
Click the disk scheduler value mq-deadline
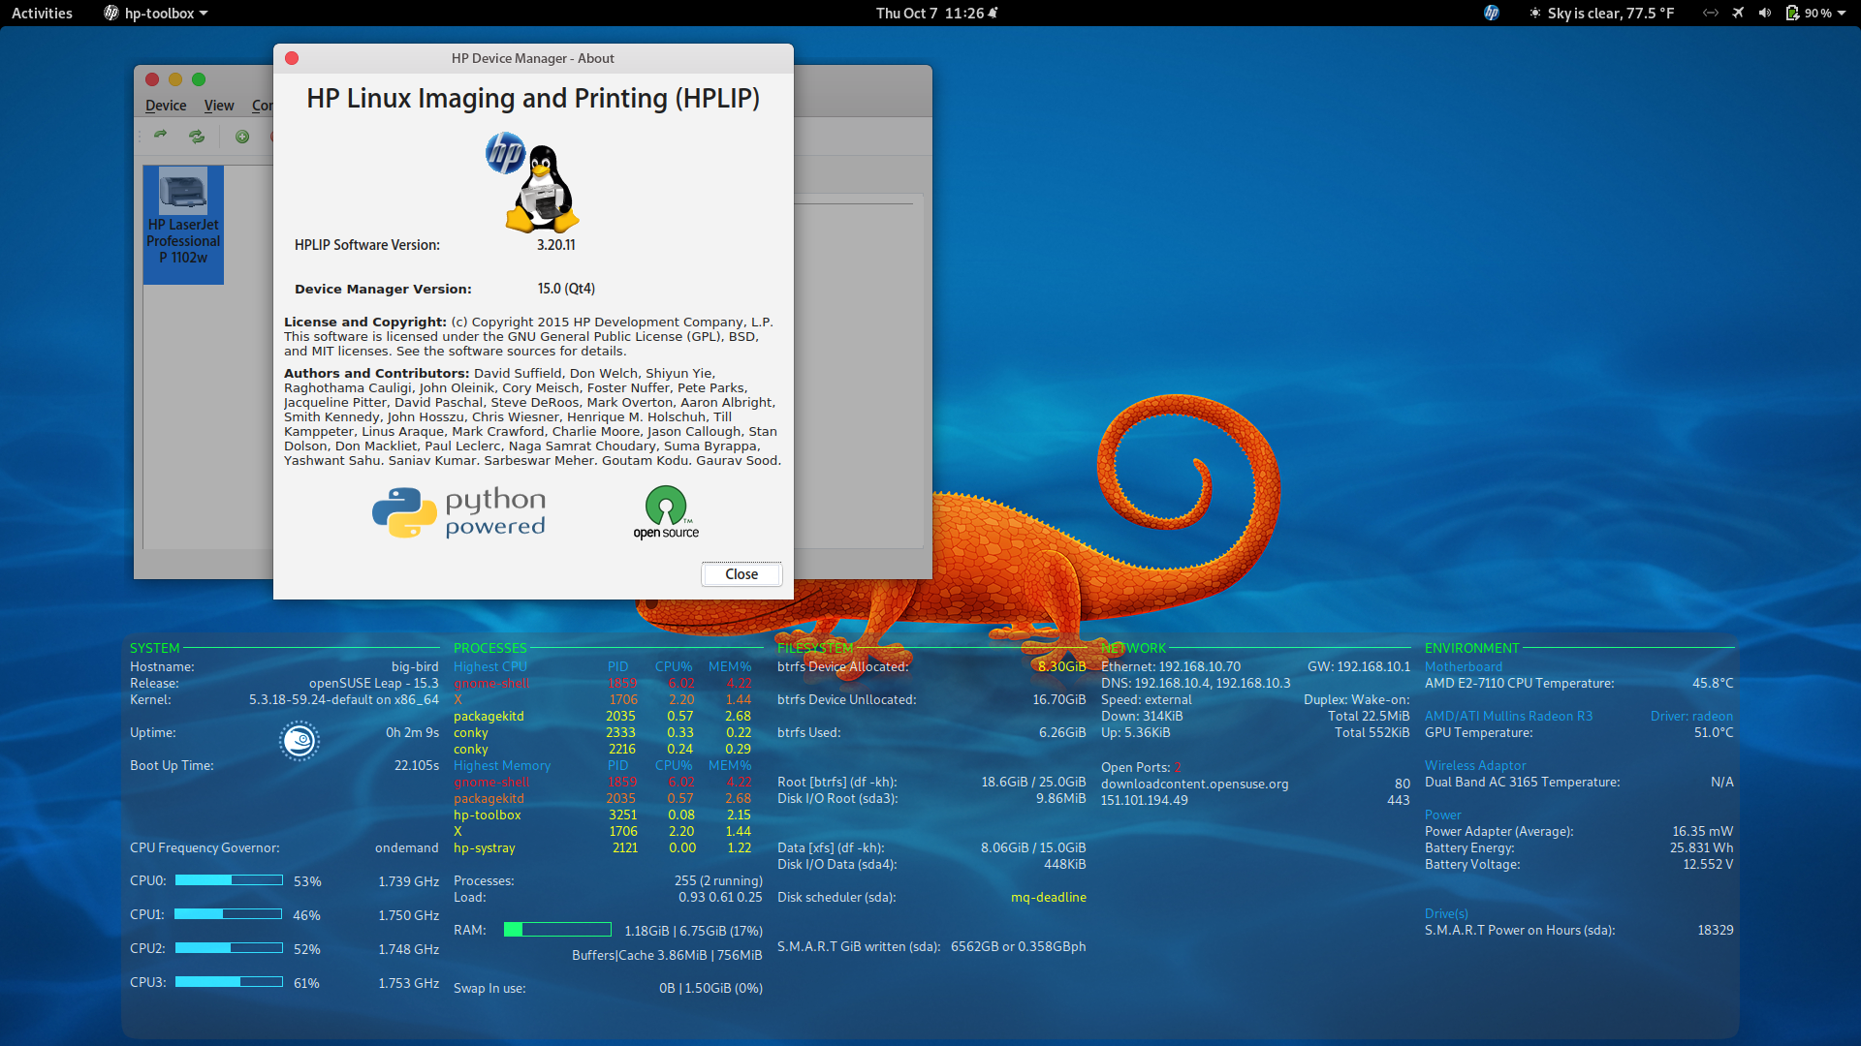[1049, 897]
